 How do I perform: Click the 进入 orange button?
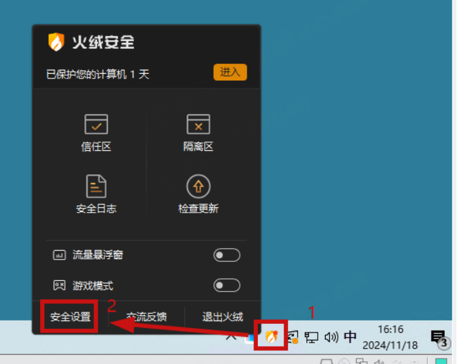click(230, 72)
